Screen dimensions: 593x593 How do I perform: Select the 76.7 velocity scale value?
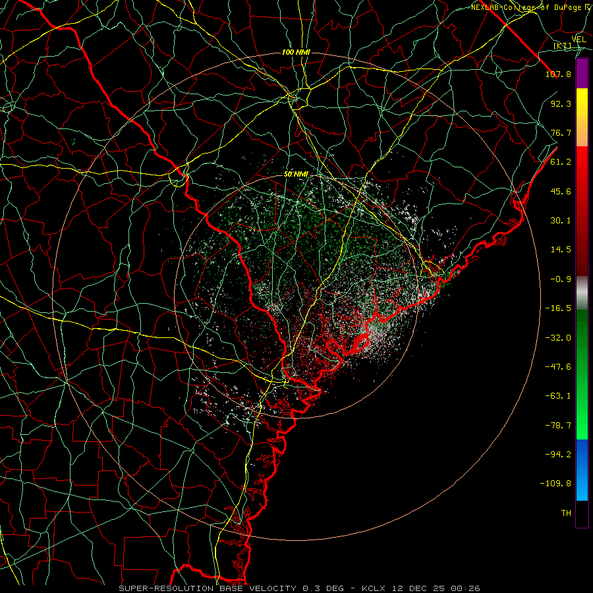561,132
